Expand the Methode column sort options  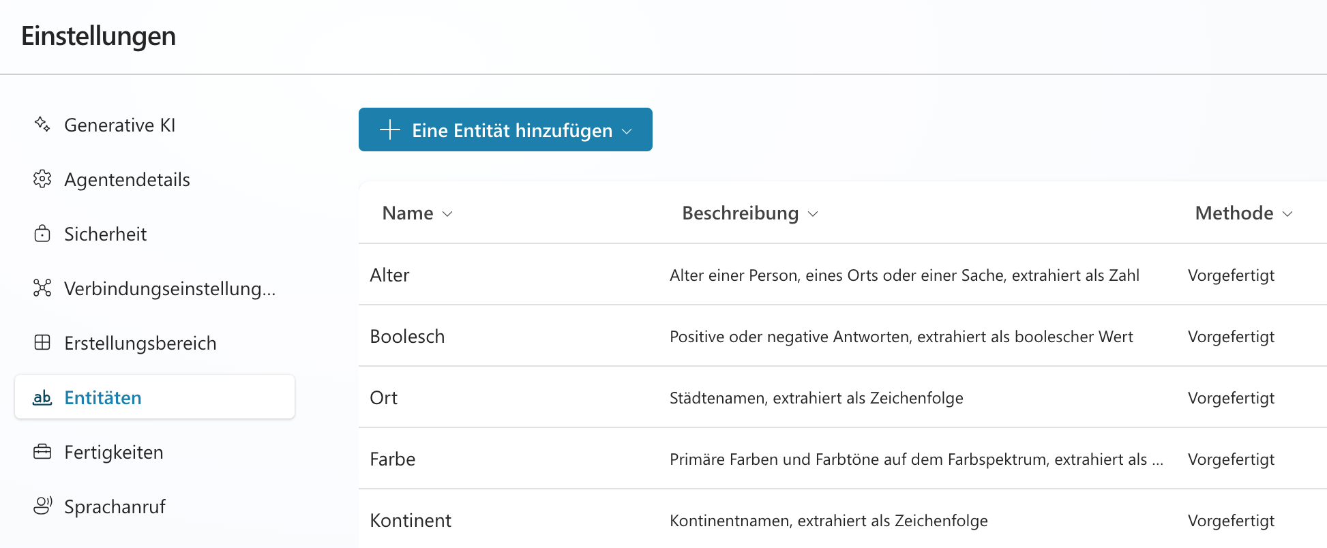(x=1288, y=213)
